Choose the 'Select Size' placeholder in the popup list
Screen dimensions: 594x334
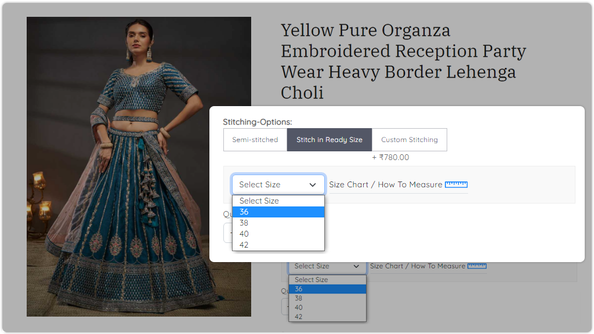(278, 201)
